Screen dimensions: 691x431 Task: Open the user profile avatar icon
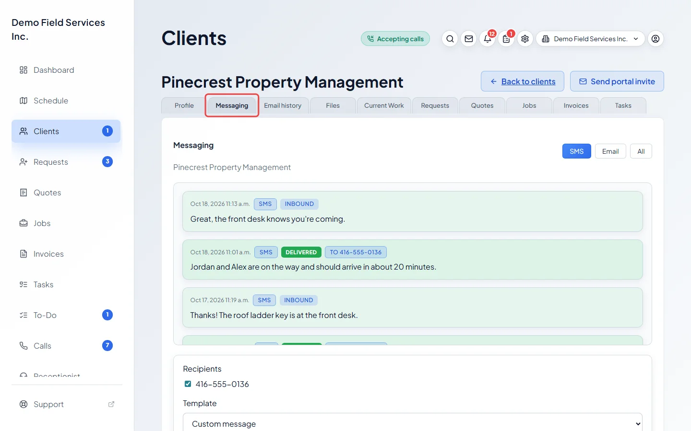coord(655,39)
